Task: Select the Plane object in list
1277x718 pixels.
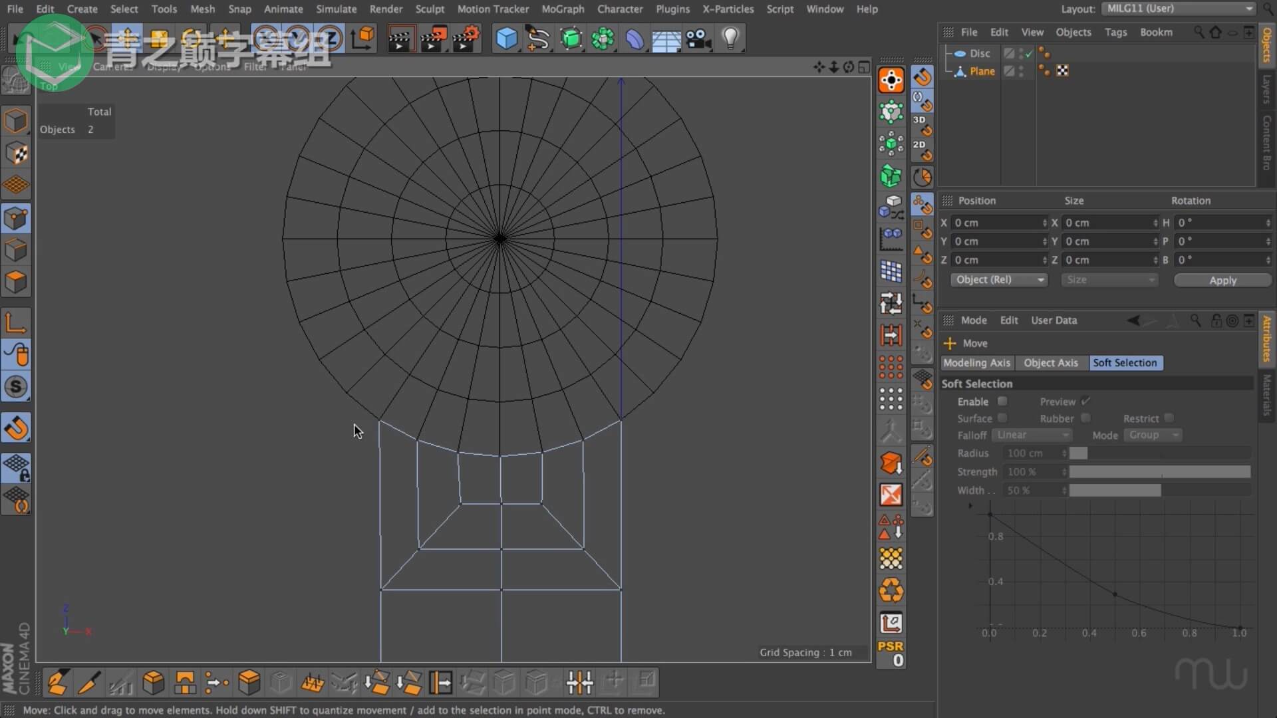Action: click(982, 71)
